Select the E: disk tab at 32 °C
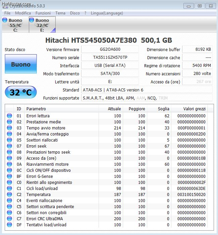This screenshot has height=235, width=218. click(x=42, y=25)
